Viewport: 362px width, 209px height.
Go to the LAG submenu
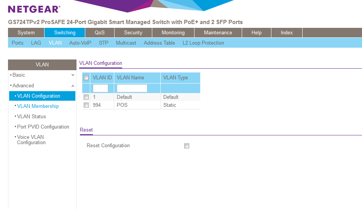36,43
